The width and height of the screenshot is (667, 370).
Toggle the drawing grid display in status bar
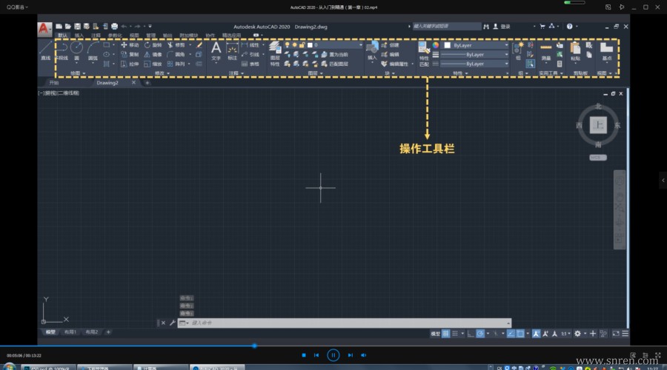pyautogui.click(x=445, y=334)
